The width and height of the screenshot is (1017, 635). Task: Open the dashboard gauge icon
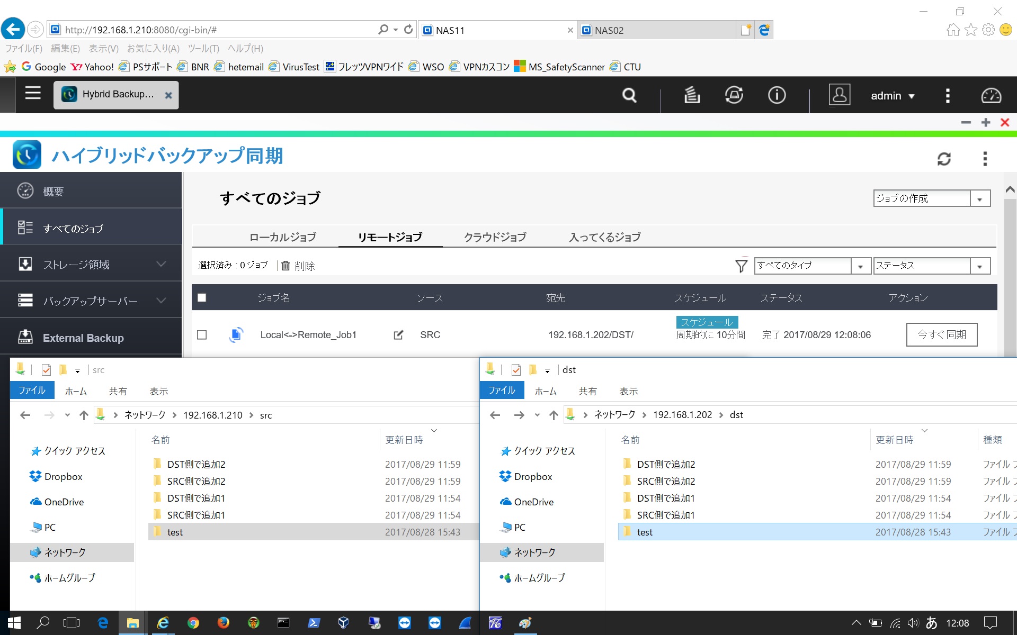point(991,95)
